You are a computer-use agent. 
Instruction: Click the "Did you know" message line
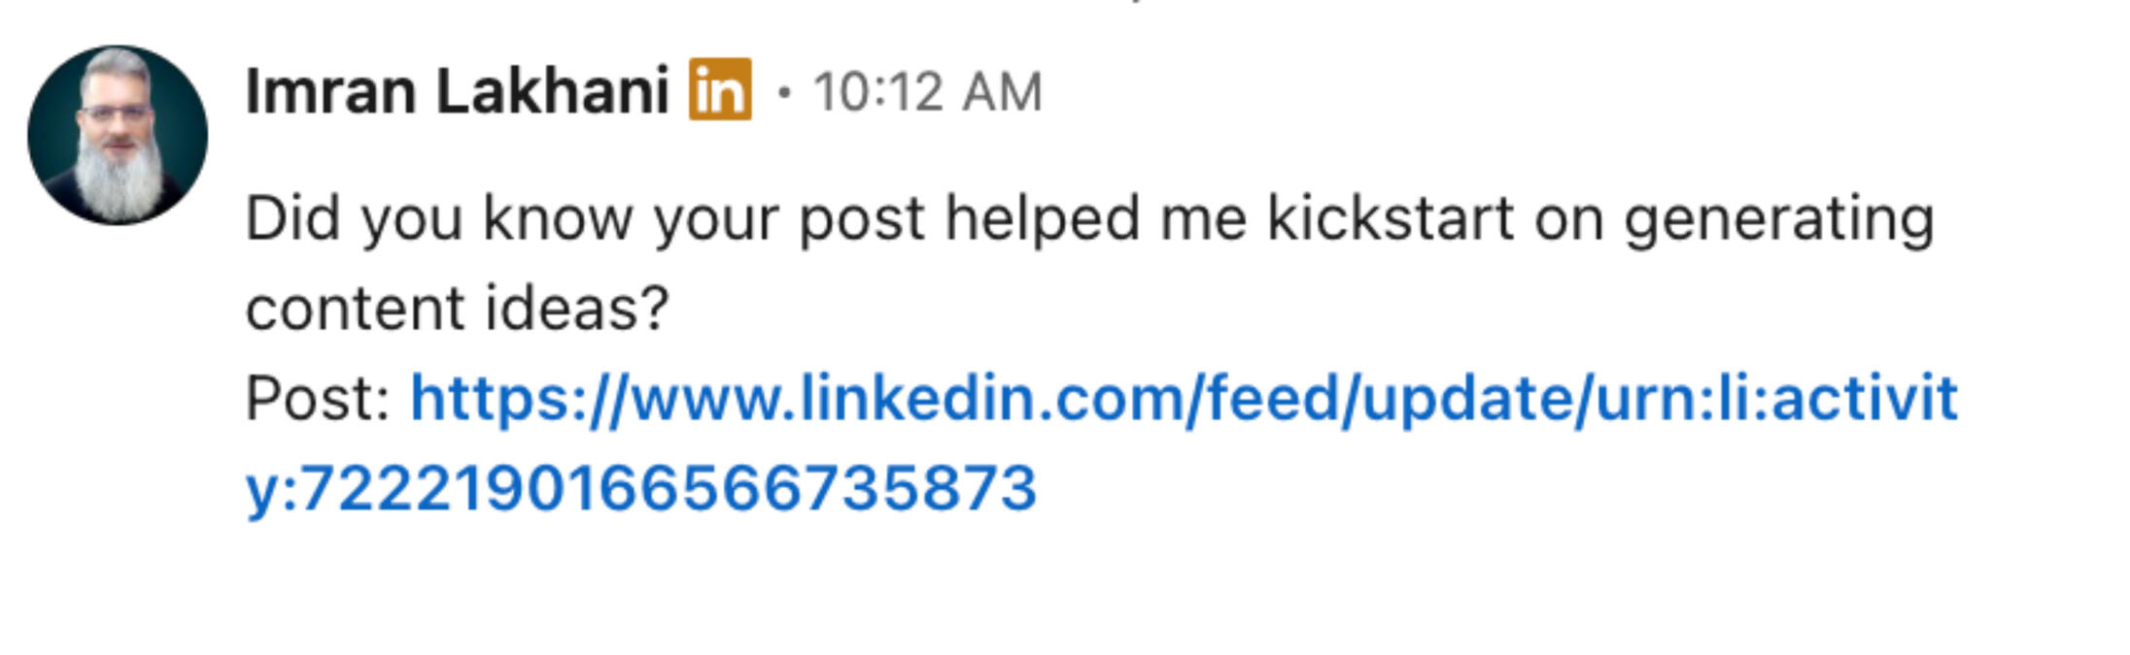coord(1088,218)
